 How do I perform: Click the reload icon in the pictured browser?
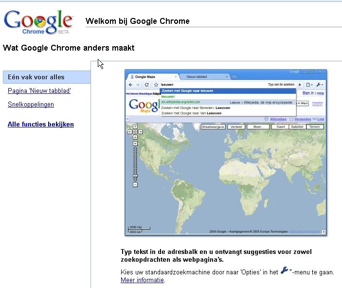point(147,85)
